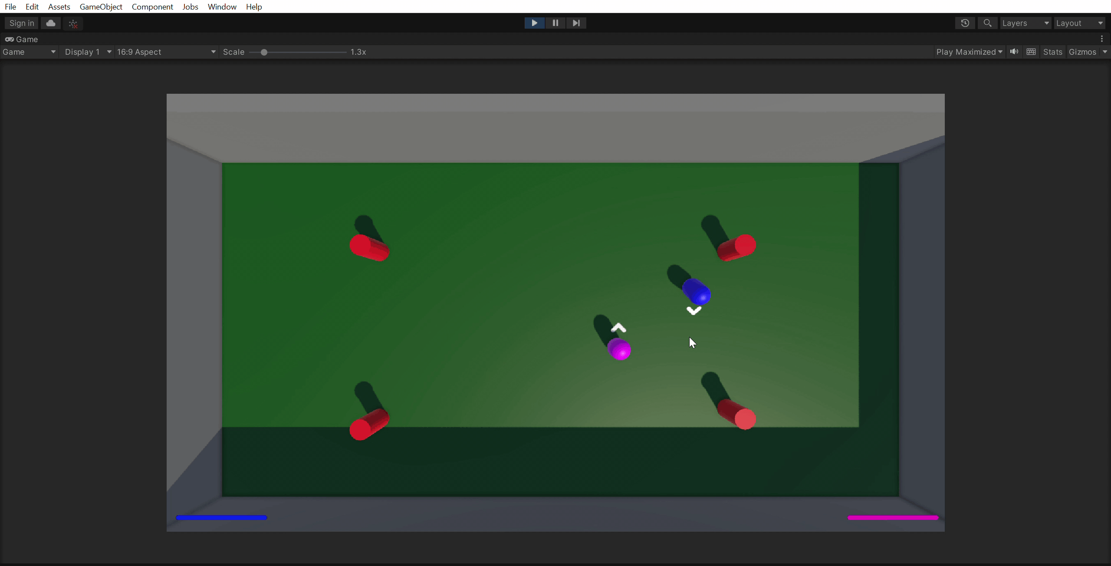1111x566 pixels.
Task: Click the magenta health bar
Action: (893, 517)
